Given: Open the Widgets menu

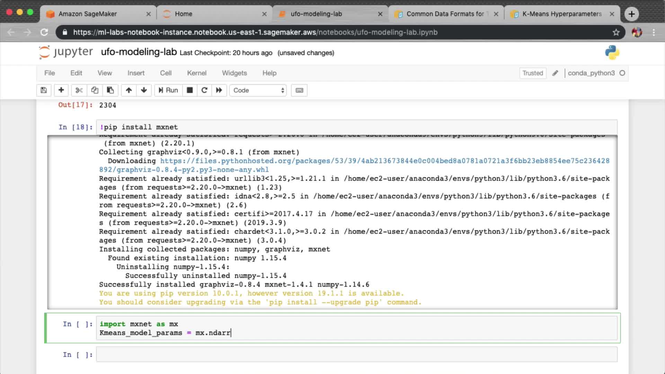Looking at the screenshot, I should (234, 73).
